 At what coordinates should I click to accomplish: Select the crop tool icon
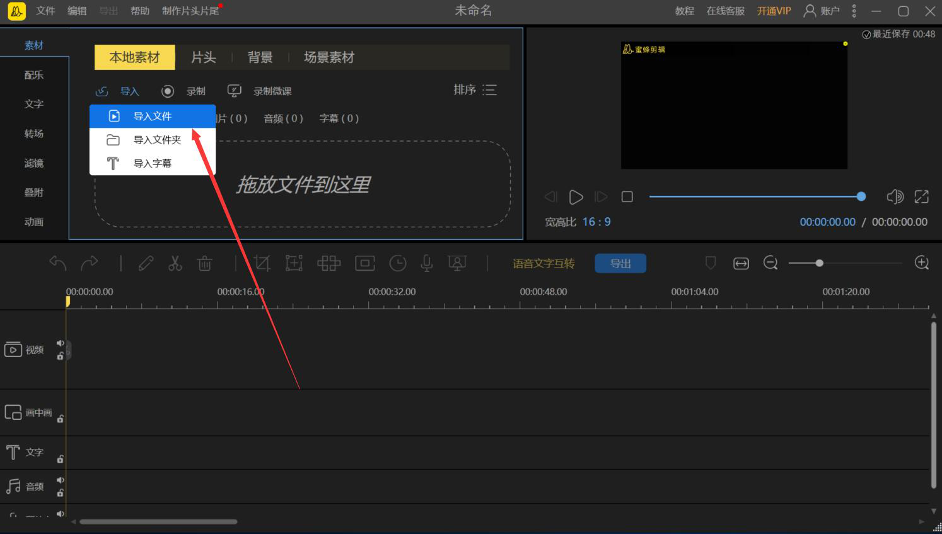[262, 263]
